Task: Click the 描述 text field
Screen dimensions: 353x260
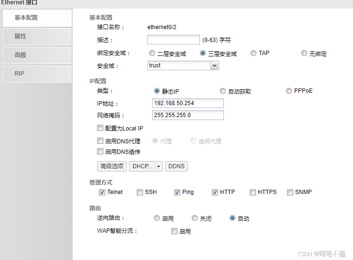Action: coord(173,40)
